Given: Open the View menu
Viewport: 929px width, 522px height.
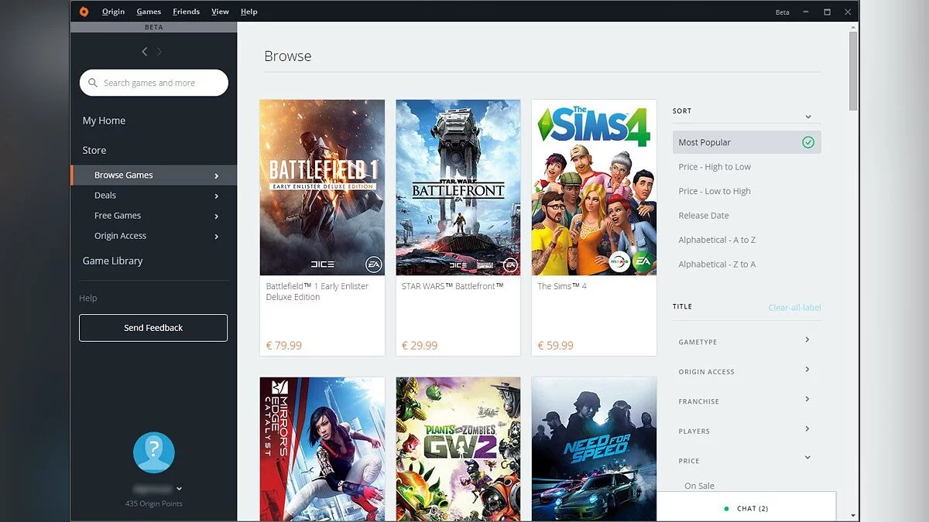Looking at the screenshot, I should 220,12.
